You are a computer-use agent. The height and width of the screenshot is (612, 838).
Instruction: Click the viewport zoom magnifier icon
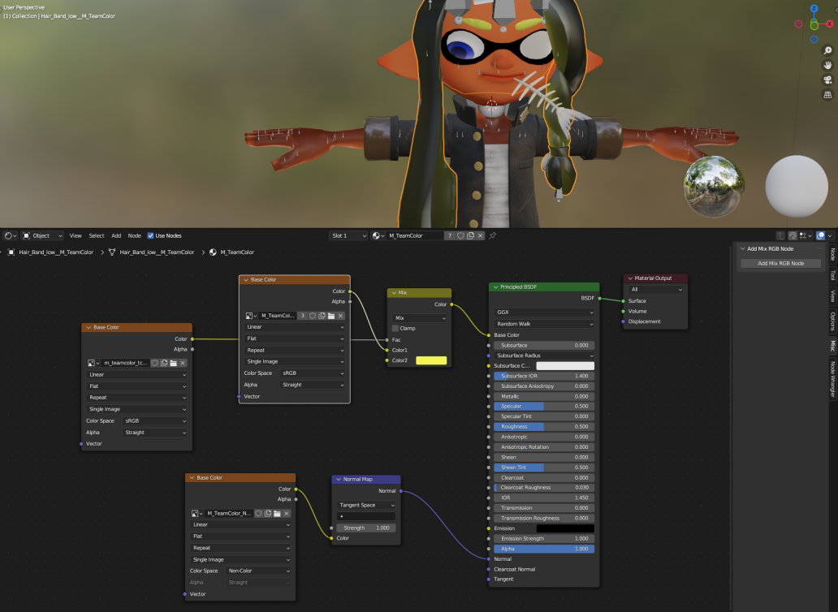[x=827, y=51]
